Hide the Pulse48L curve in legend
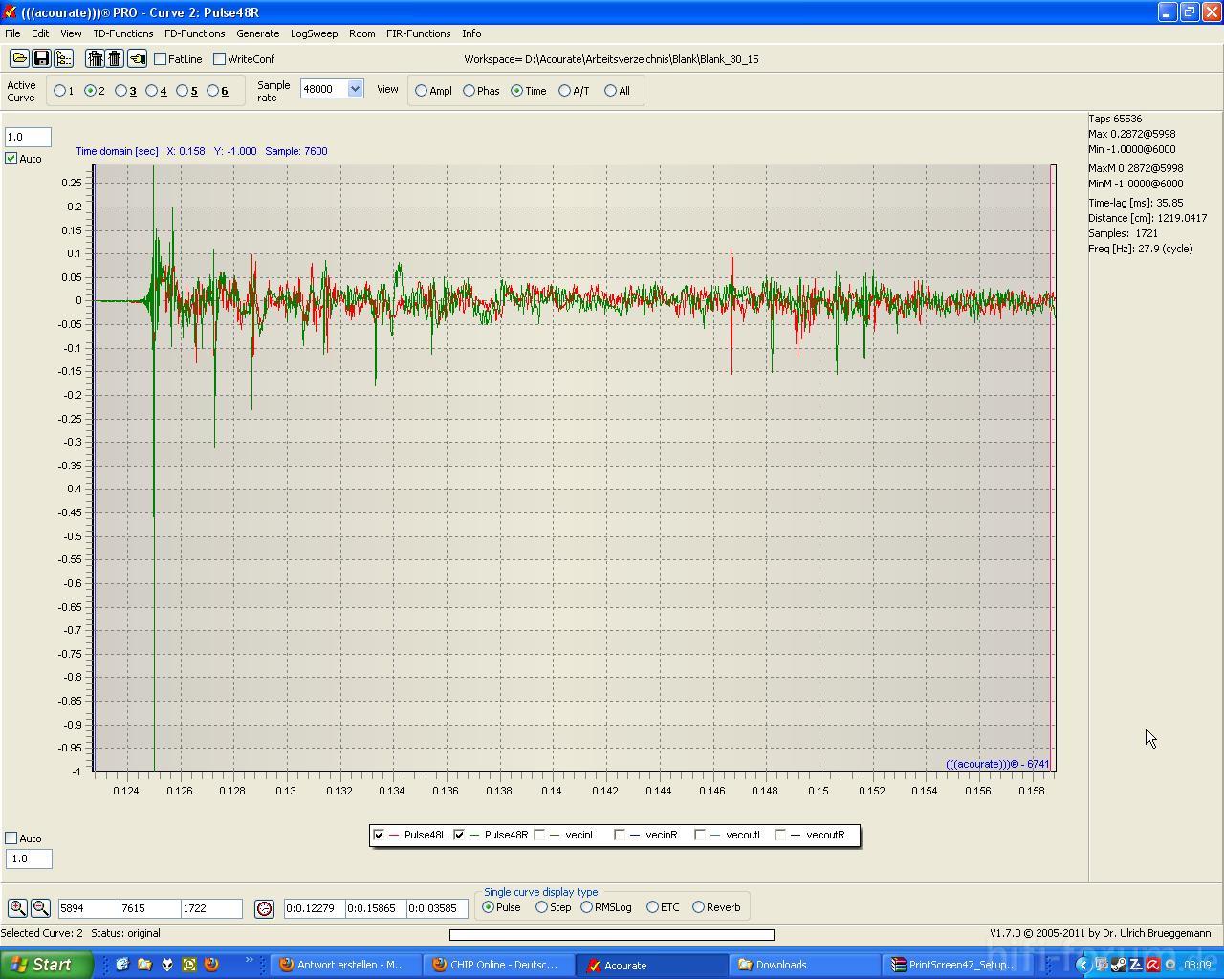 pyautogui.click(x=379, y=835)
